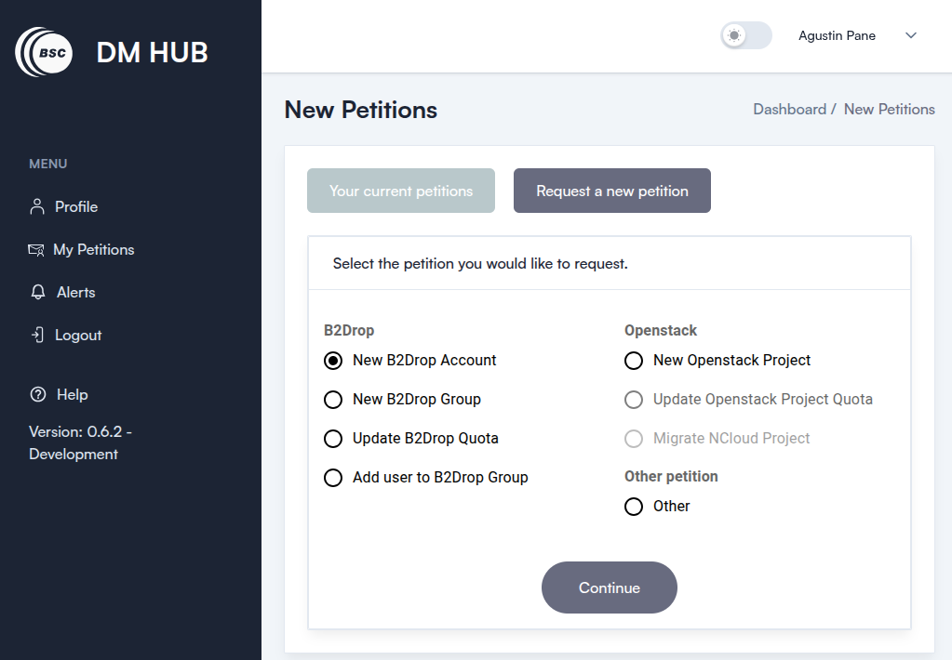Click the Version 0.6.2 Development text
This screenshot has height=660, width=952.
click(x=80, y=442)
